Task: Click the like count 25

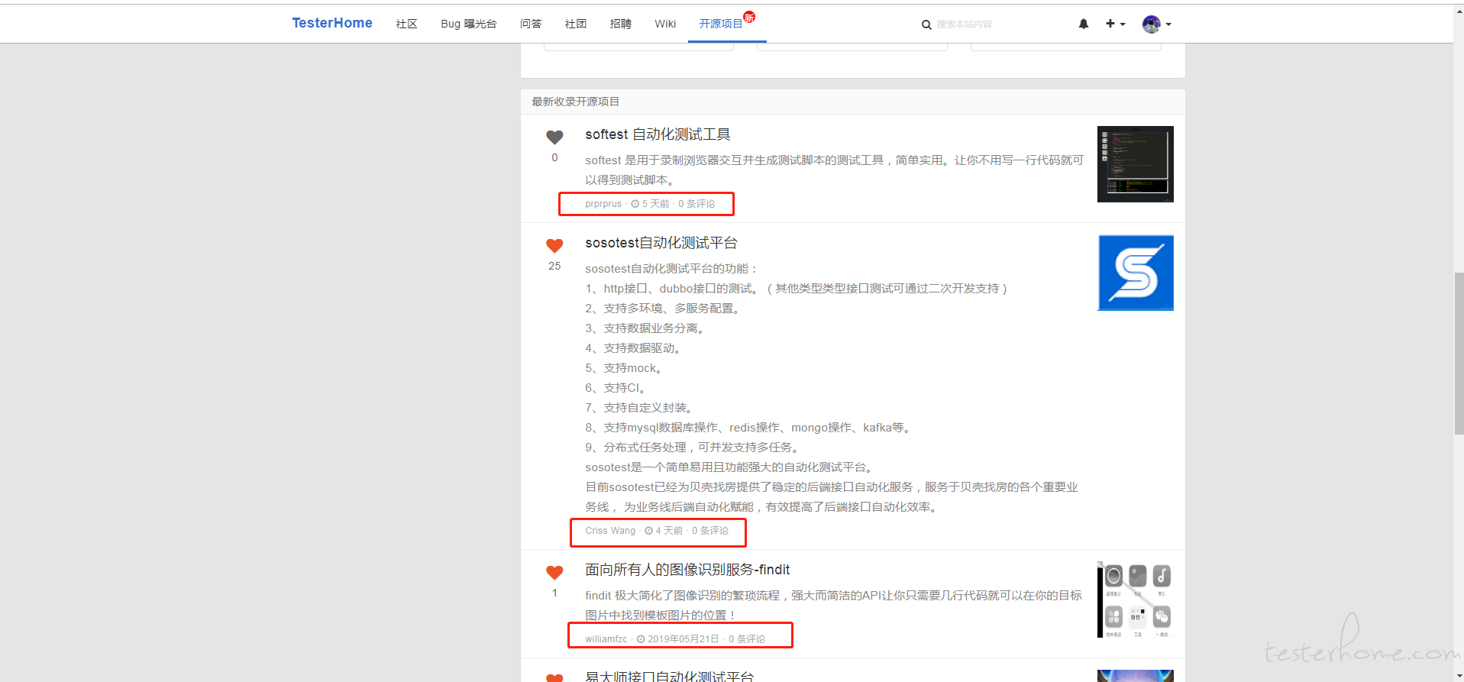Action: (554, 266)
